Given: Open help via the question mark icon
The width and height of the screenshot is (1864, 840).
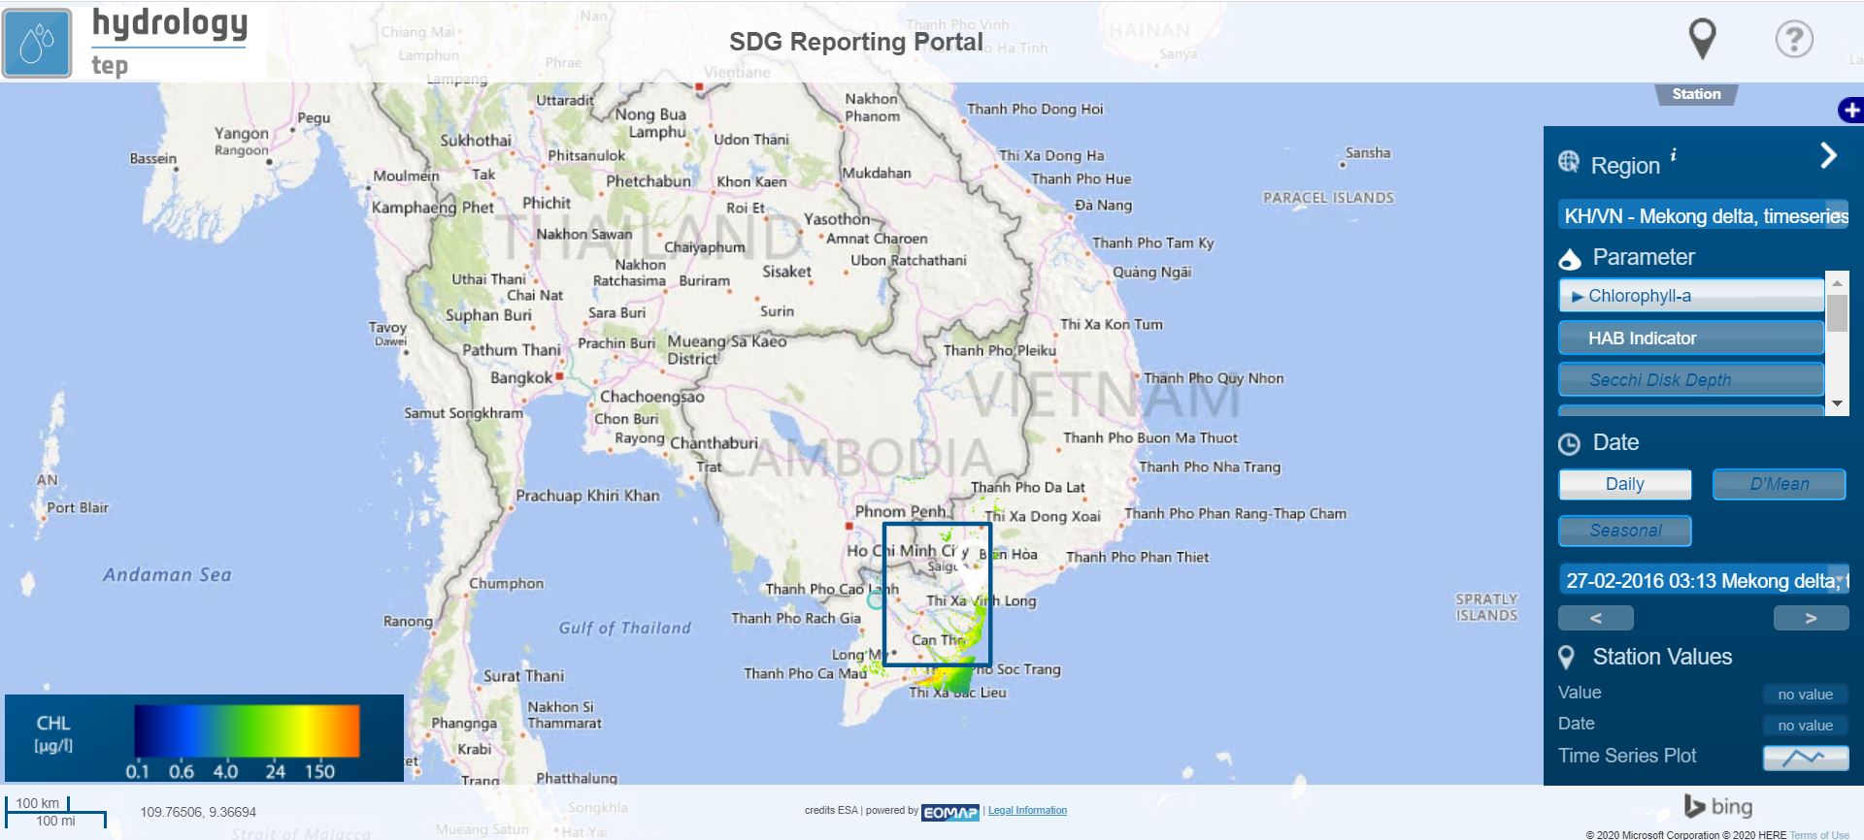Looking at the screenshot, I should pos(1793,40).
